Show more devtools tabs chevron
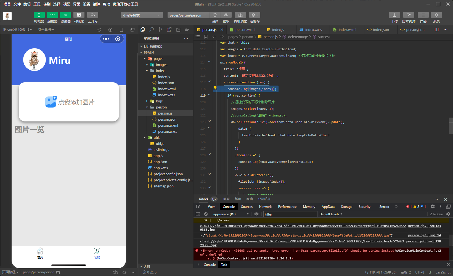The height and width of the screenshot is (276, 453). pyautogui.click(x=396, y=206)
